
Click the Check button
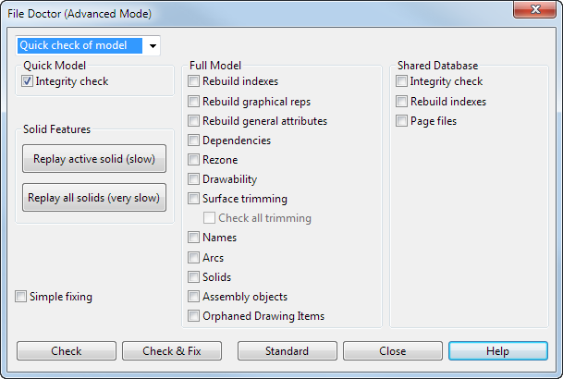[67, 351]
